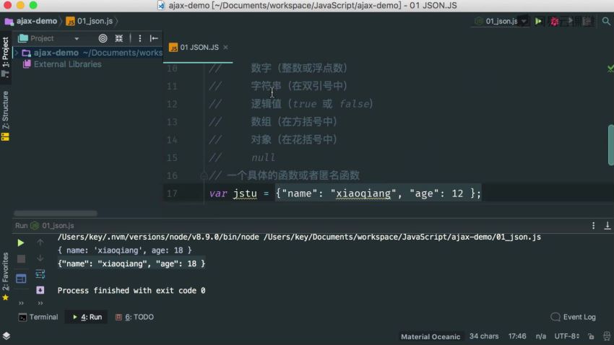Click the file icon in window title

[x=161, y=6]
